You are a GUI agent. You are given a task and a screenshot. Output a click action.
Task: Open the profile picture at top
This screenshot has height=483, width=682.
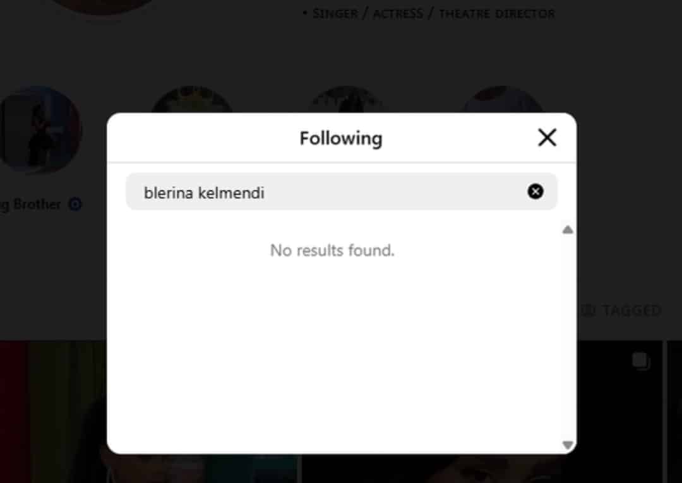(x=101, y=6)
